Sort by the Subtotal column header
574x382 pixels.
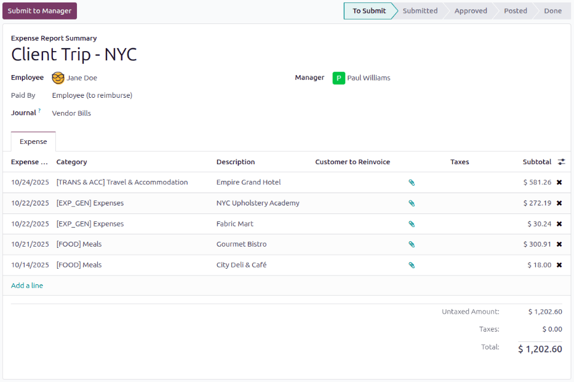536,162
